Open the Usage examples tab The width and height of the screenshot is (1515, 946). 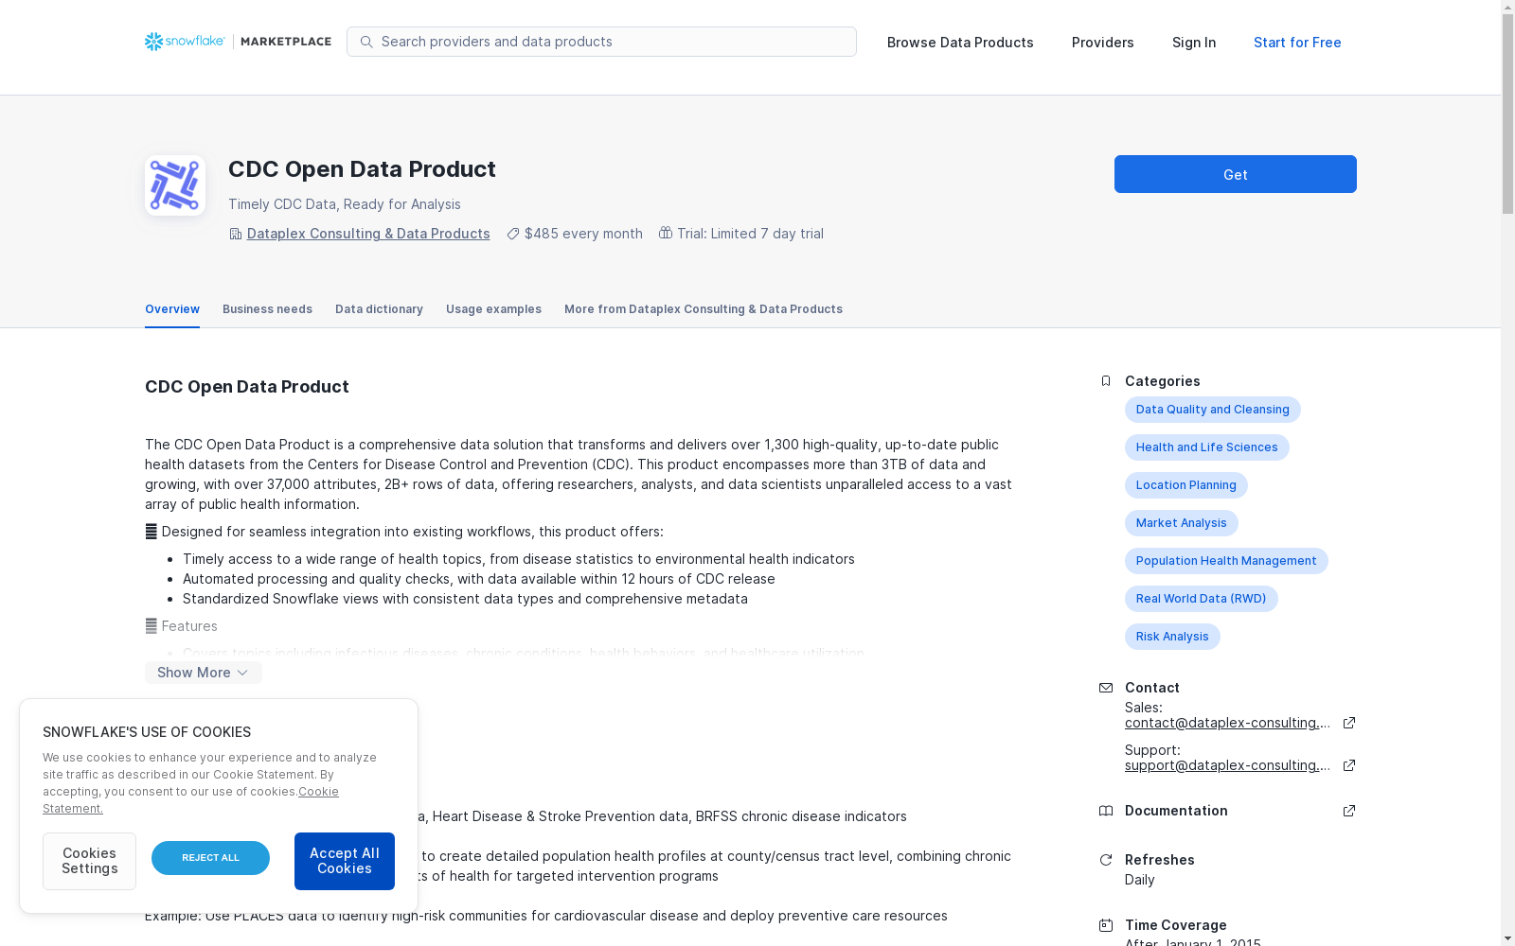[493, 309]
